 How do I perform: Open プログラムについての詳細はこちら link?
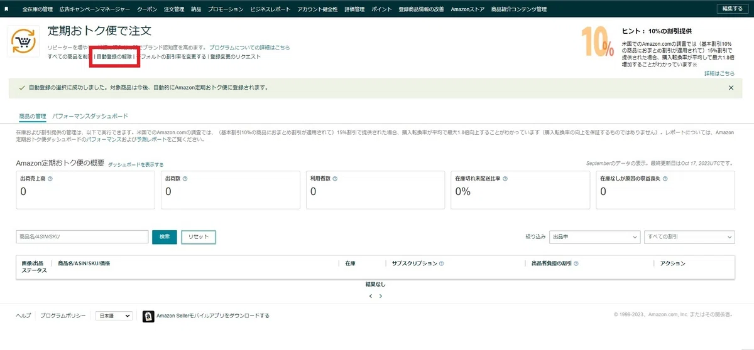tap(249, 48)
